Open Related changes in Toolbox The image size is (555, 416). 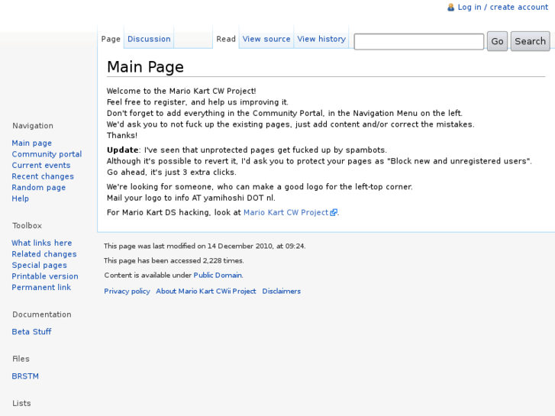click(x=44, y=254)
